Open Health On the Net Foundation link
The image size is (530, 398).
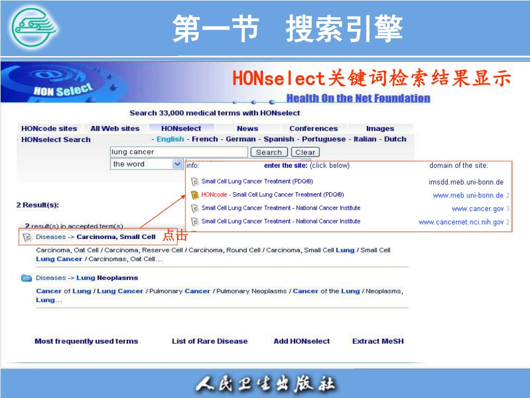(x=358, y=98)
